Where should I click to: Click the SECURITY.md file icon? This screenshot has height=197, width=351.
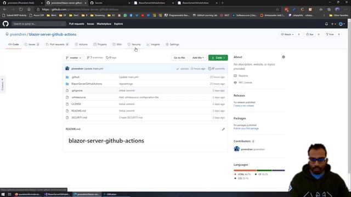[67, 118]
